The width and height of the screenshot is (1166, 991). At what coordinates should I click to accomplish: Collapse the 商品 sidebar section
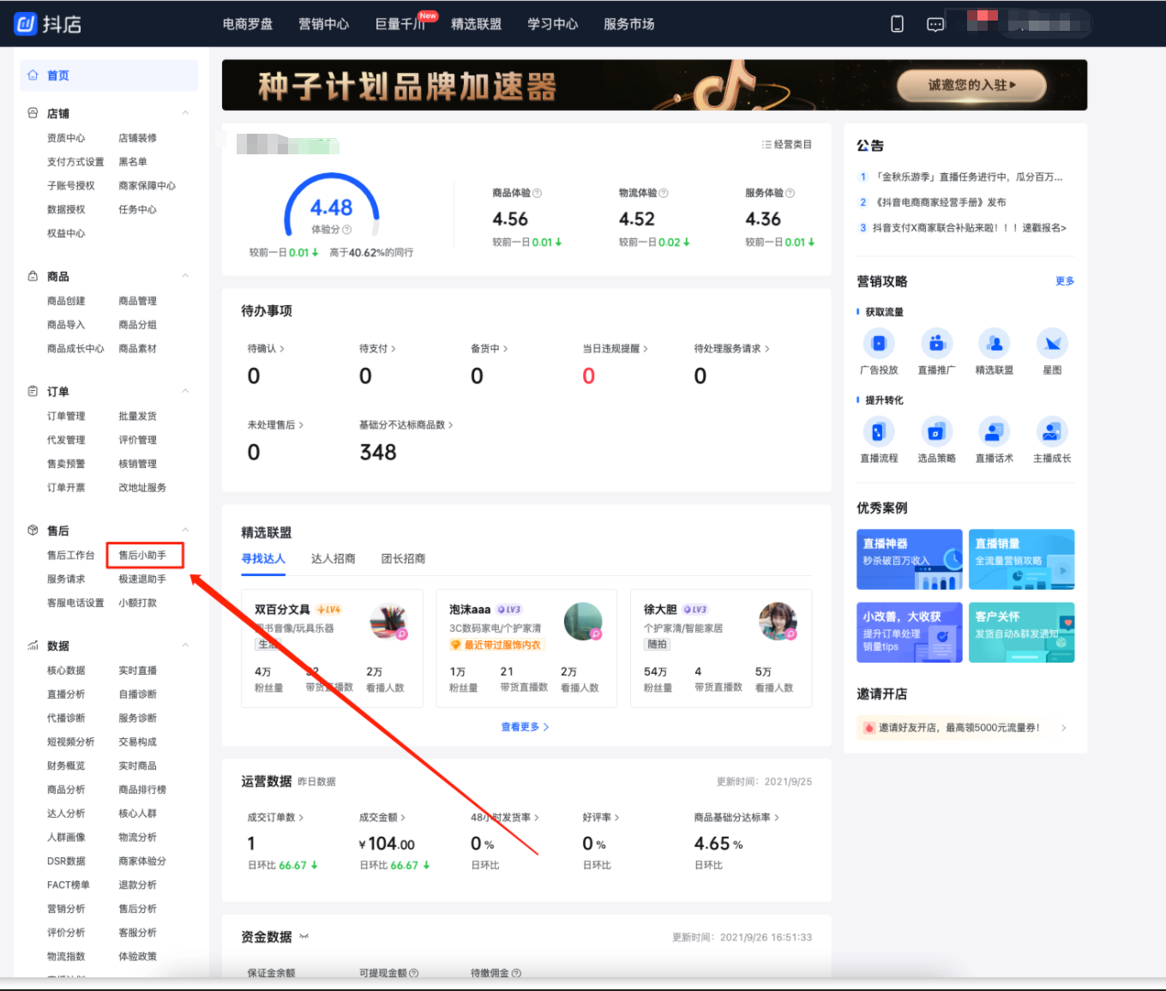point(185,276)
